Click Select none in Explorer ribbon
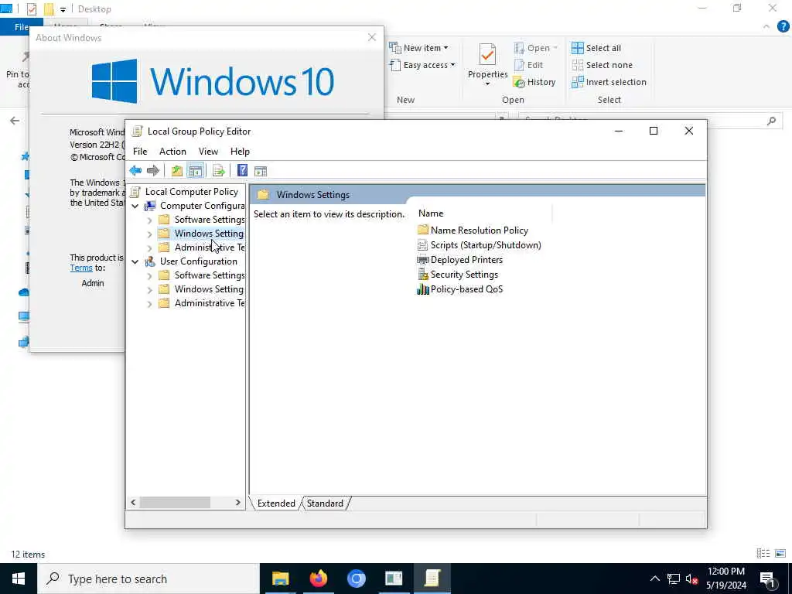Screen dimensions: 792x594 602,65
